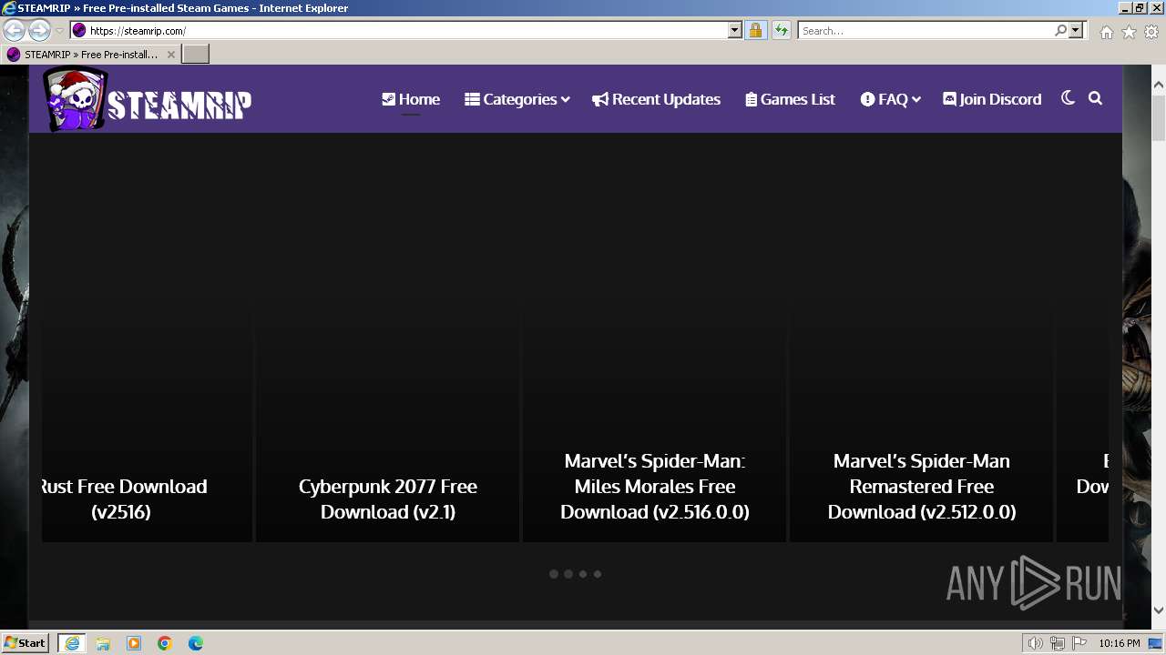Select the second carousel dot
This screenshot has height=655, width=1166.
(x=568, y=574)
